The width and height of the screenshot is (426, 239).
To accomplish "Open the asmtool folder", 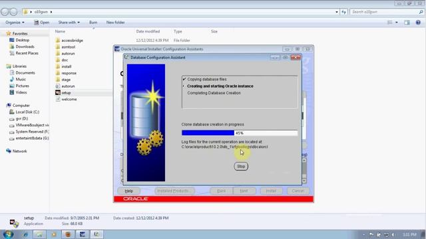I will click(68, 47).
